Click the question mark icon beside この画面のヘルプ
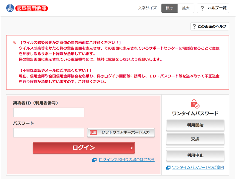Viewport: 236px width, 180px height. [x=194, y=27]
